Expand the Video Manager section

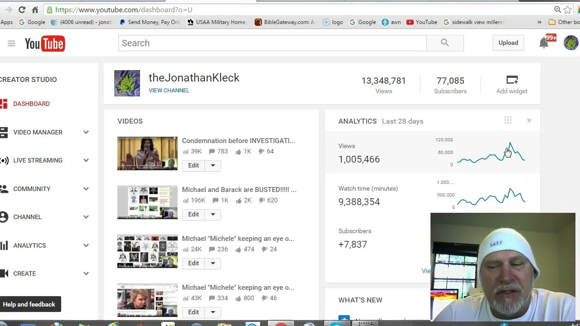point(86,132)
